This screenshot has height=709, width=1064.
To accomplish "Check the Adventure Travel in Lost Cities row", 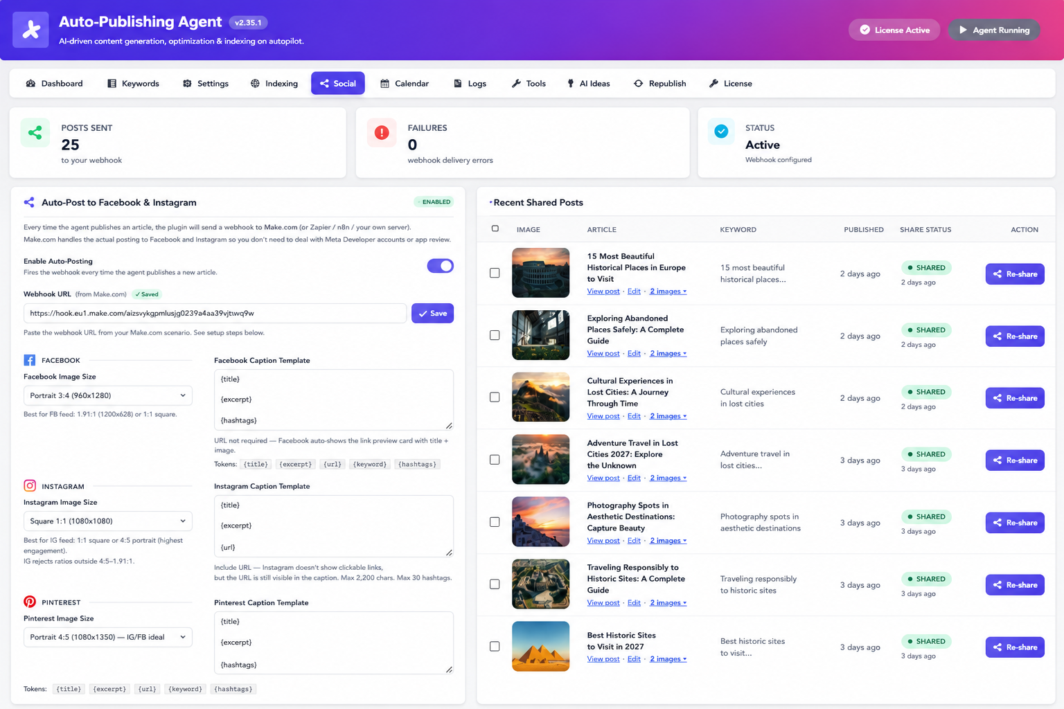I will click(x=495, y=460).
